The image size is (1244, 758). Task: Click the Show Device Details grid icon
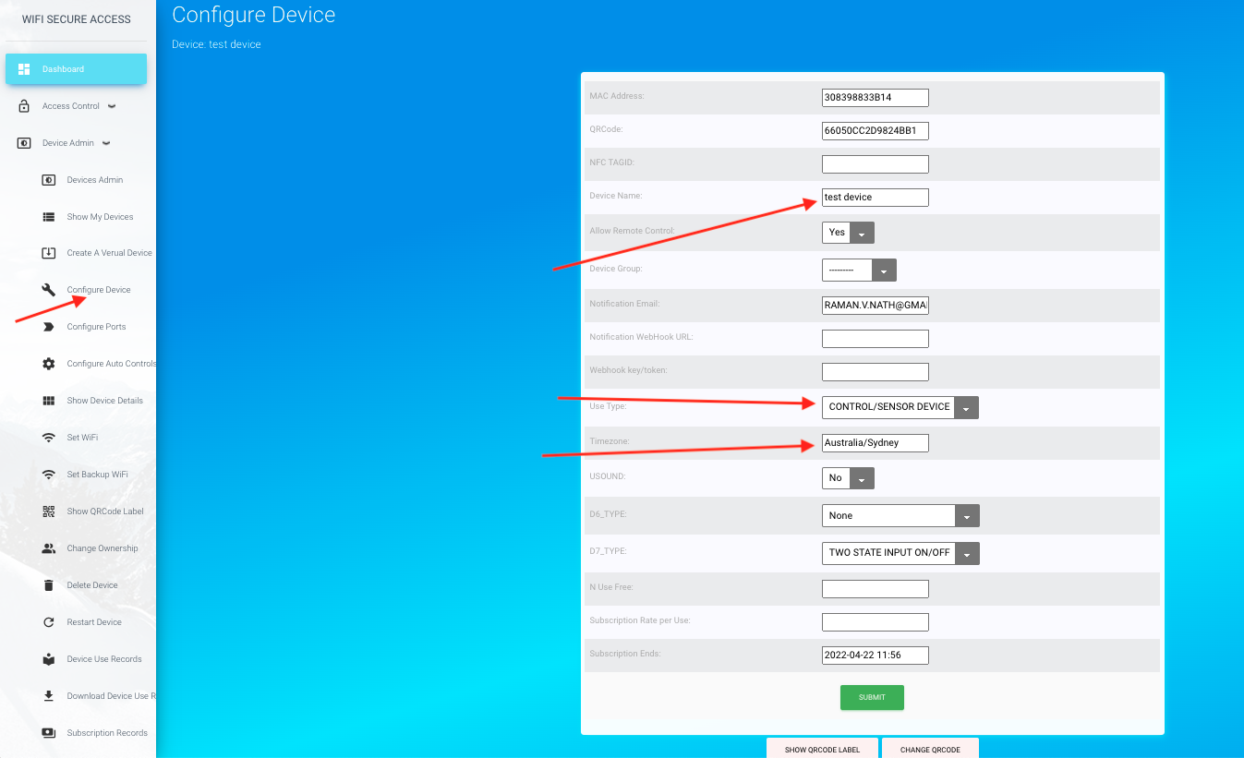(49, 401)
